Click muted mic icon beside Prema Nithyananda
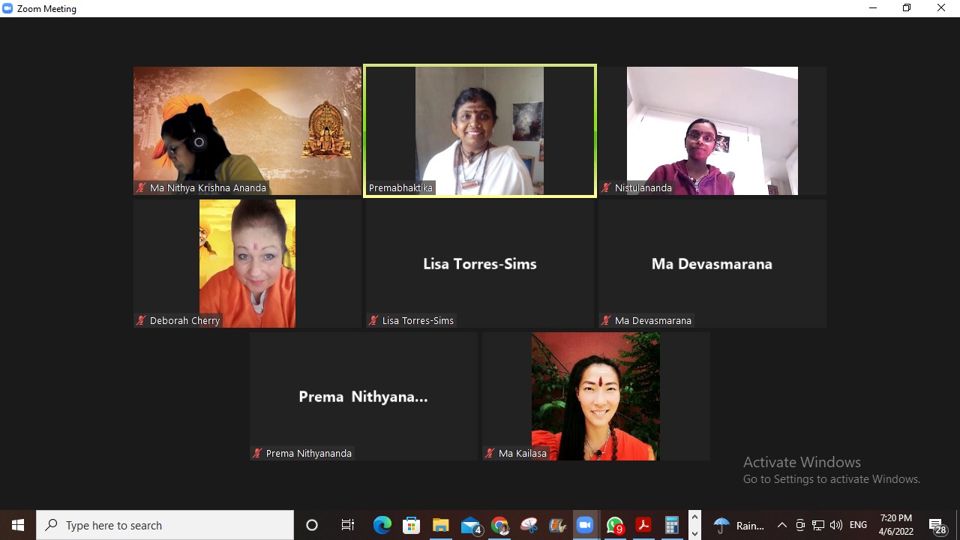 click(x=257, y=454)
